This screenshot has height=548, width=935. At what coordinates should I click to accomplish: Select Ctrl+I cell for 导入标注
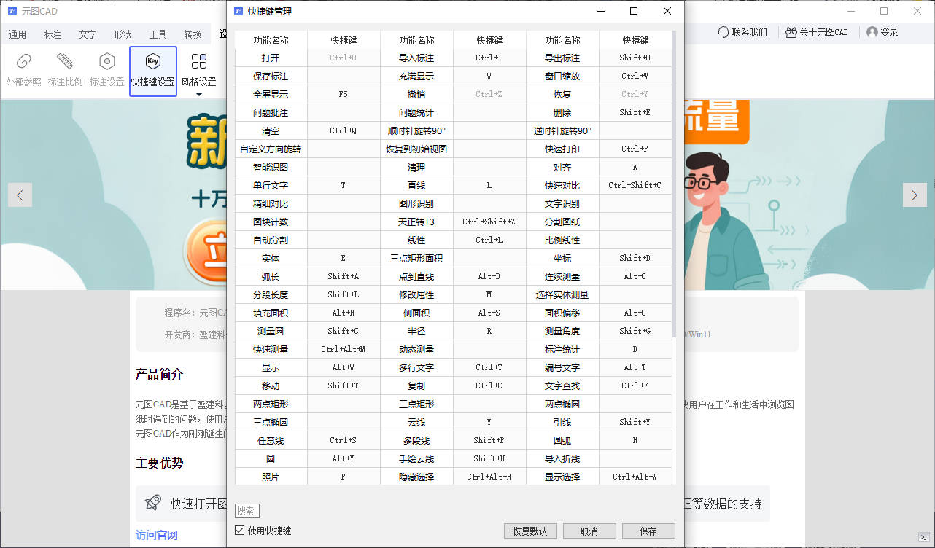pyautogui.click(x=489, y=58)
